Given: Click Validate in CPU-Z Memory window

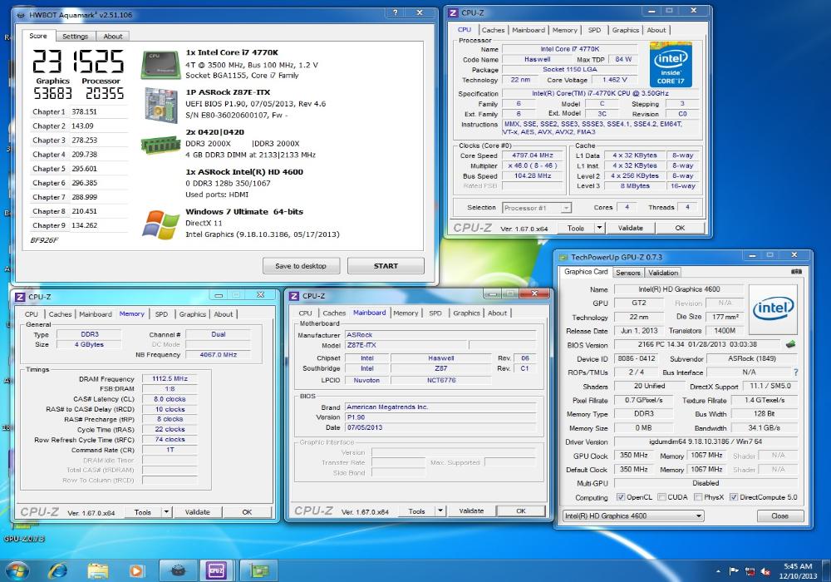Looking at the screenshot, I should tap(197, 512).
